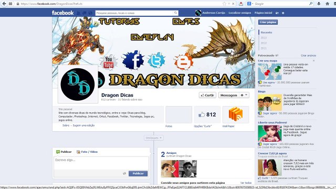Image resolution: width=336 pixels, height=189 pixels.
Task: Click Twitter bird icon on cover photo
Action: 156,60
